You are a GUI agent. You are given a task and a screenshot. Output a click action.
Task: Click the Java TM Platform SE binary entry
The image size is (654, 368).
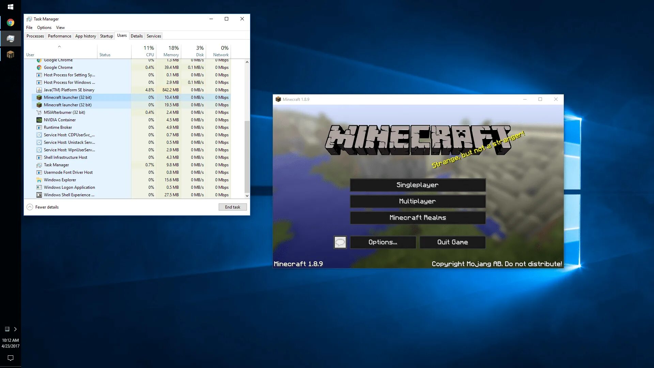(x=69, y=89)
